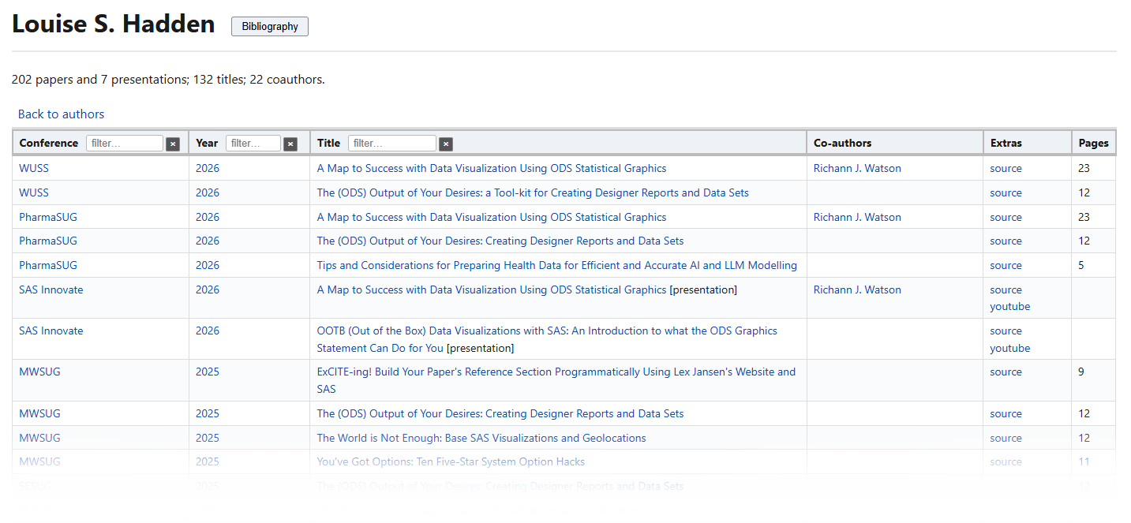The width and height of the screenshot is (1131, 523).
Task: Open the Bibliography button
Action: (x=270, y=26)
